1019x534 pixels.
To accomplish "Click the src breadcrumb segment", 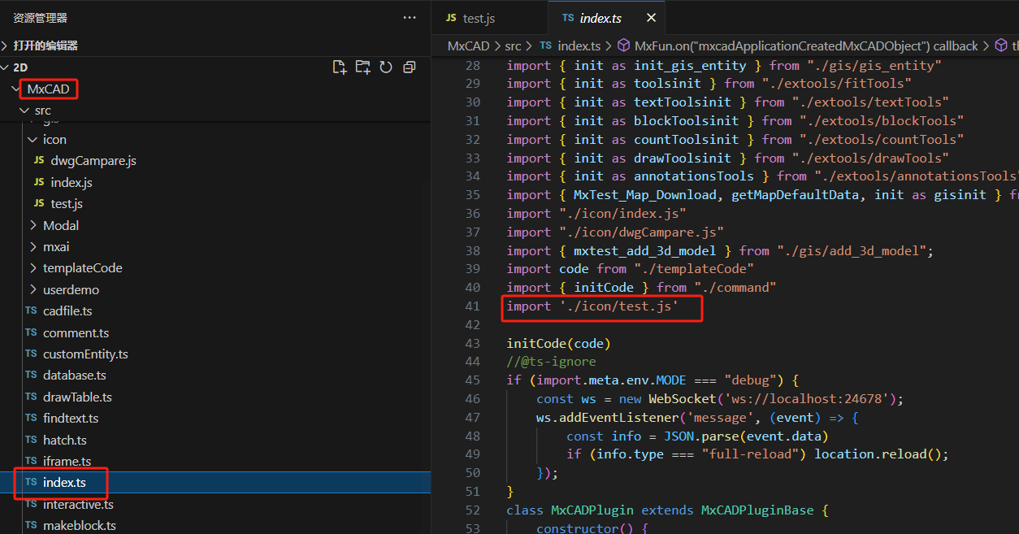I will pos(512,46).
